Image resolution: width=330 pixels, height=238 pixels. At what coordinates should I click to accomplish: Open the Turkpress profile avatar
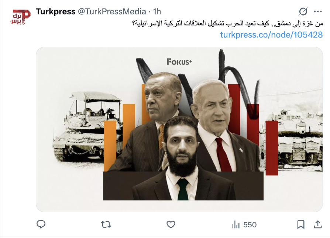click(20, 17)
